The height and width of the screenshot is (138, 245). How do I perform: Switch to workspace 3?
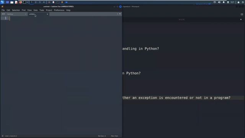click(x=40, y=2)
